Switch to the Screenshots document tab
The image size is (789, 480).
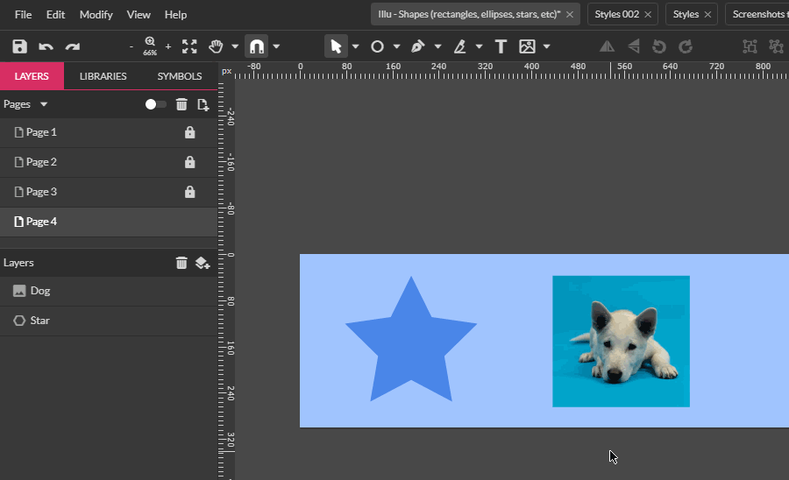pos(757,14)
